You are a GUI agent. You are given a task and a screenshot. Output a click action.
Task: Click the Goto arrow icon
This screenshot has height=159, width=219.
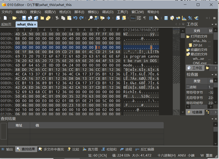click(x=108, y=18)
